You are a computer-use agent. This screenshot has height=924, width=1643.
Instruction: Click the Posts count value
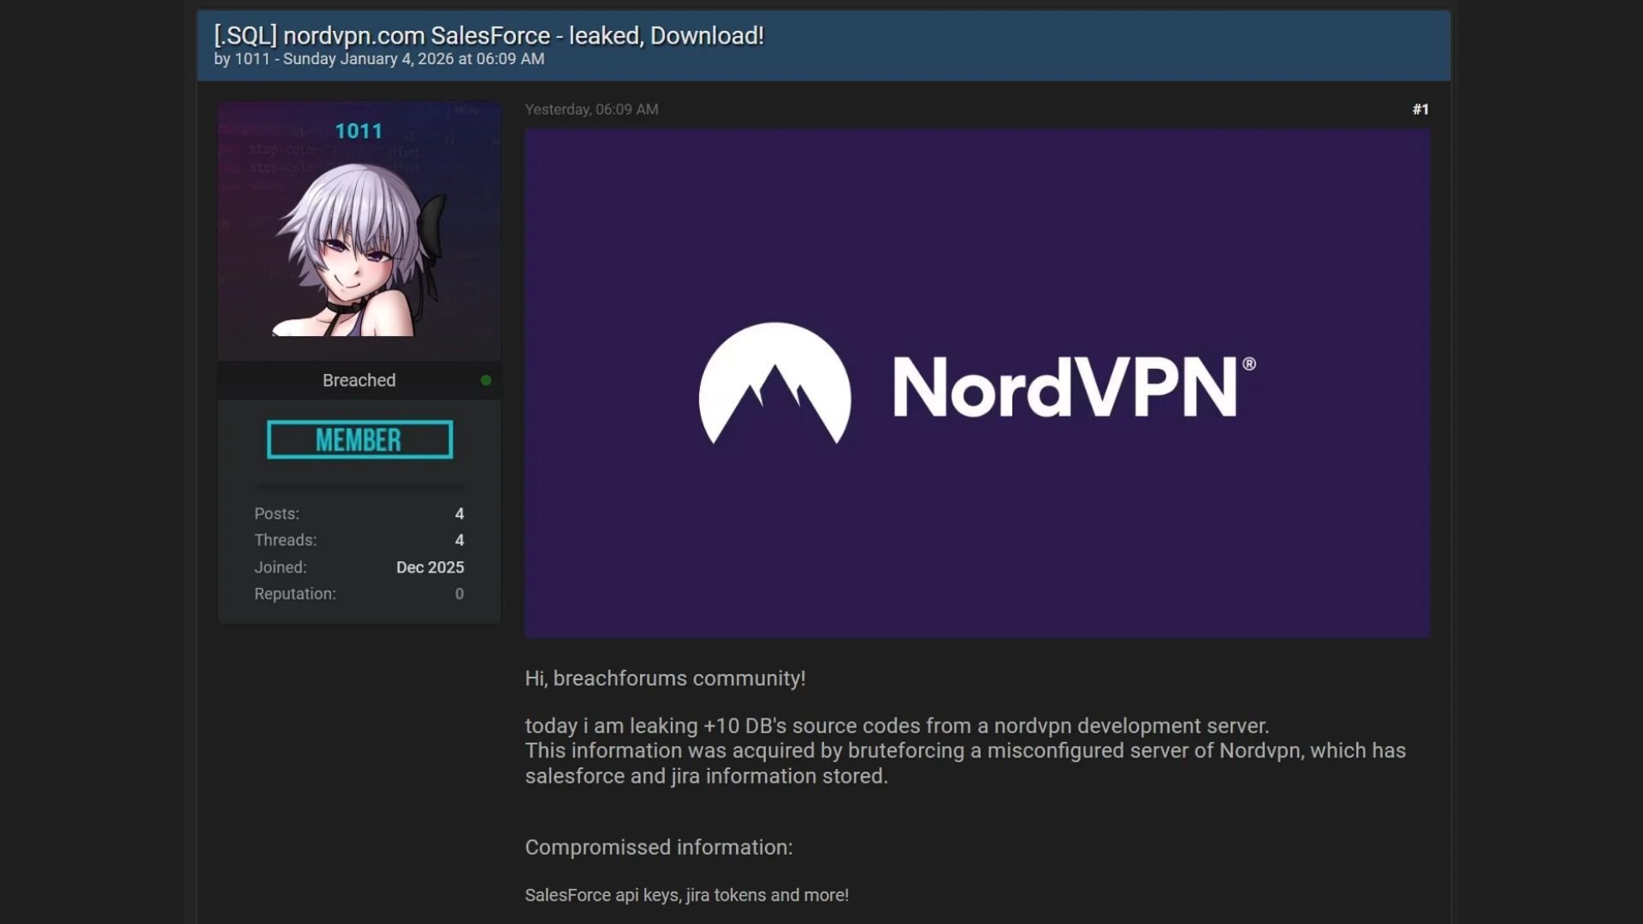(460, 514)
